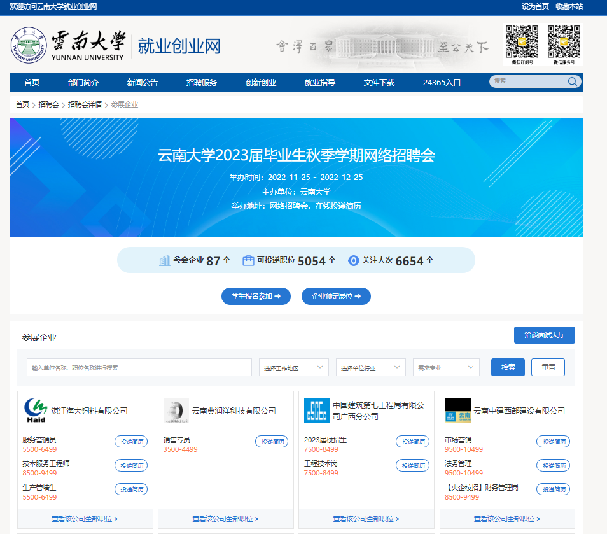This screenshot has width=607, height=534.
Task: Click the 参会企业 building icon
Action: (165, 260)
